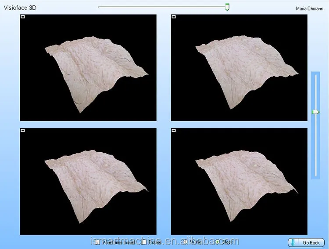Image resolution: width=329 pixels, height=249 pixels.
Task: Select the top-right 3D skin surface view
Action: click(239, 68)
